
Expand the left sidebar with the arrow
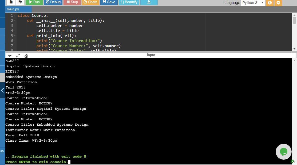click(2, 90)
